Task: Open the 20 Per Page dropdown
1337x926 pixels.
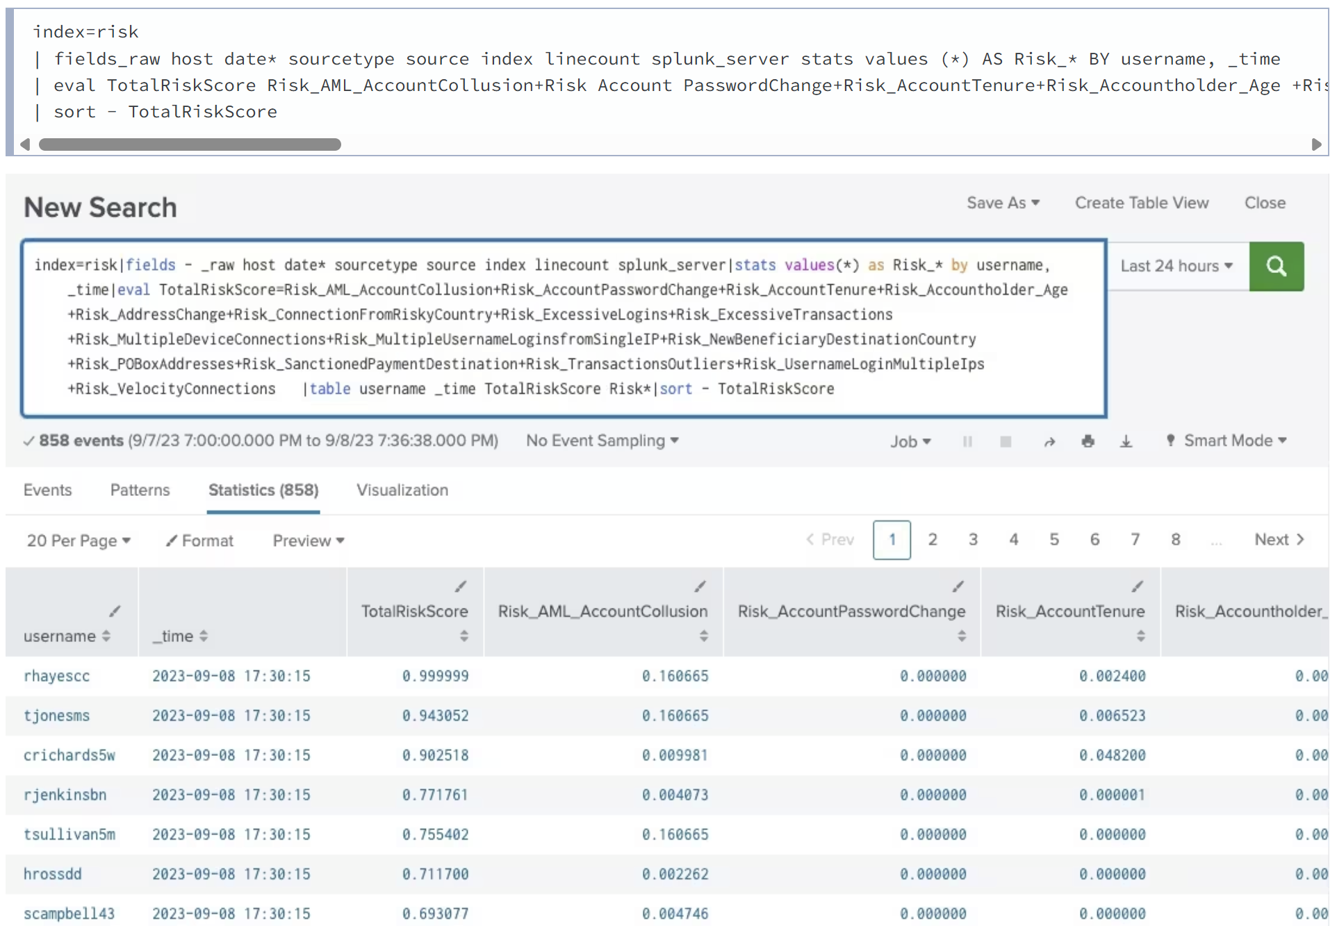Action: coord(78,541)
